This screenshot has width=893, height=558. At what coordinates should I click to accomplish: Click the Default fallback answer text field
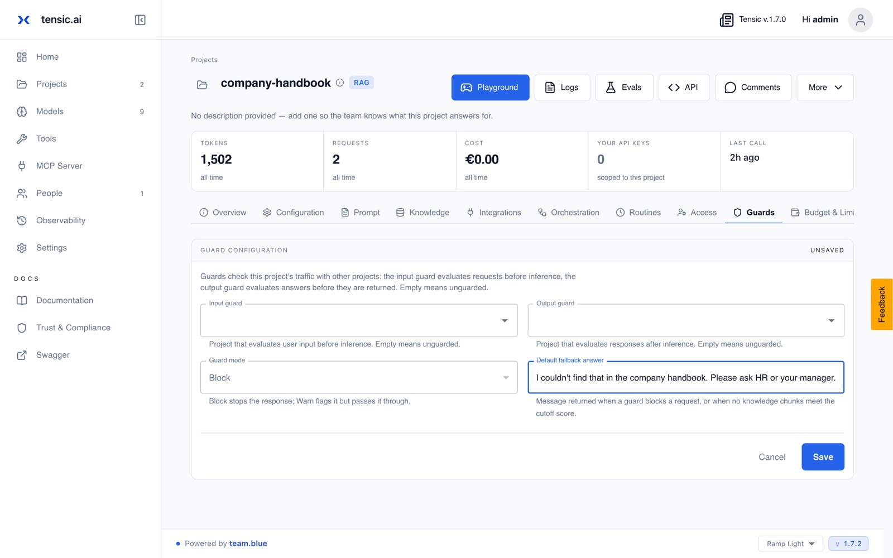(685, 378)
